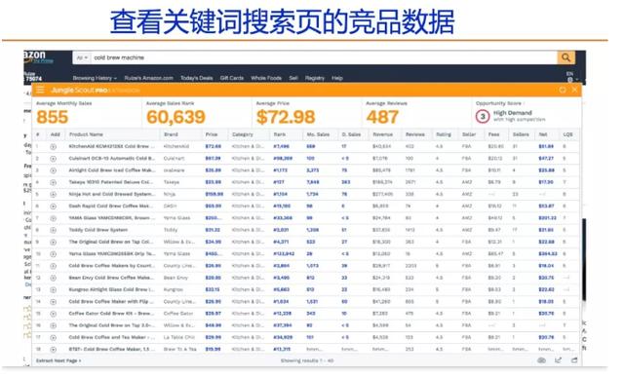
Task: Click Extract Next Page link
Action: point(58,360)
